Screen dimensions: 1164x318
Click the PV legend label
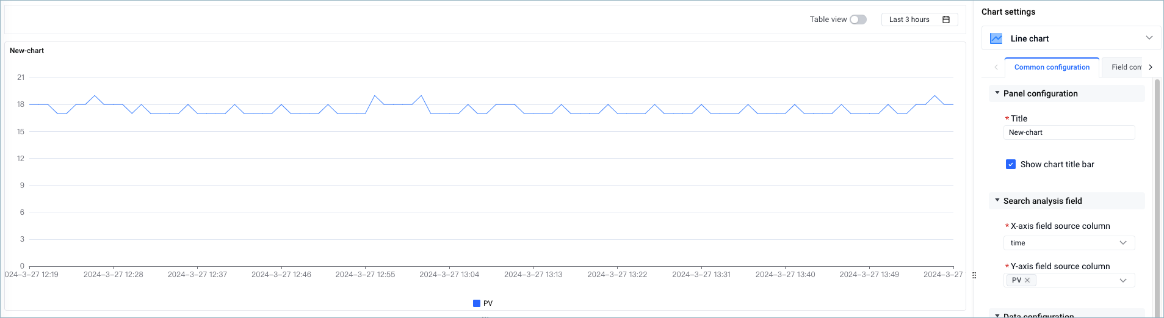[x=488, y=303]
